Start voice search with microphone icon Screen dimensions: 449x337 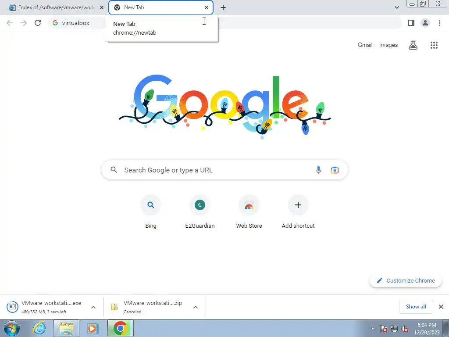(x=318, y=170)
